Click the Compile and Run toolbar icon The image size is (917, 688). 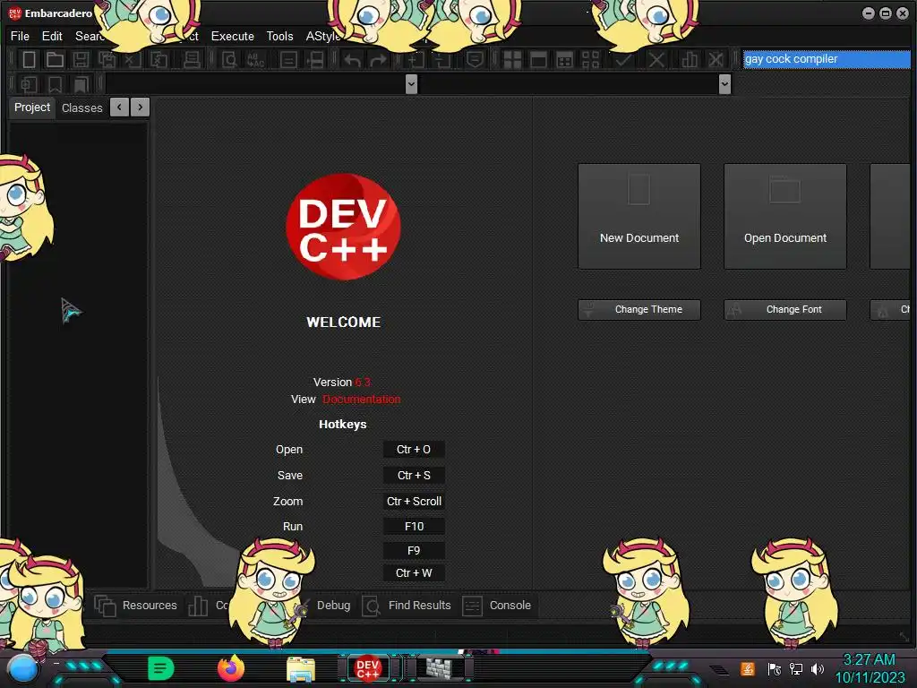pyautogui.click(x=565, y=59)
